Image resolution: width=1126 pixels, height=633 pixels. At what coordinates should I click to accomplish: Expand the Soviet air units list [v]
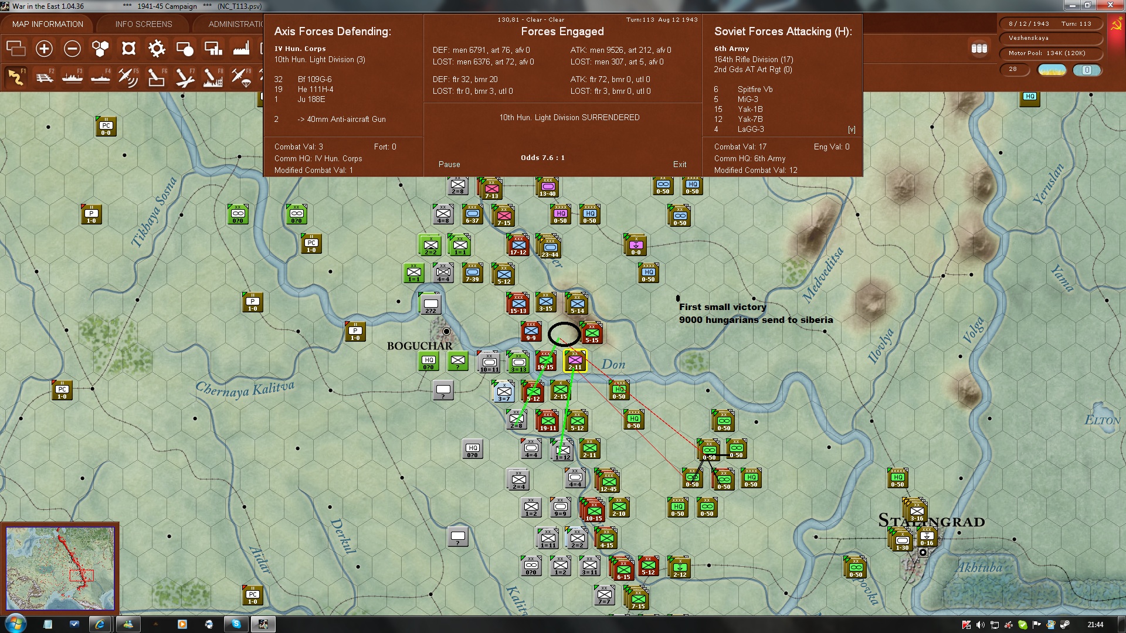(852, 130)
